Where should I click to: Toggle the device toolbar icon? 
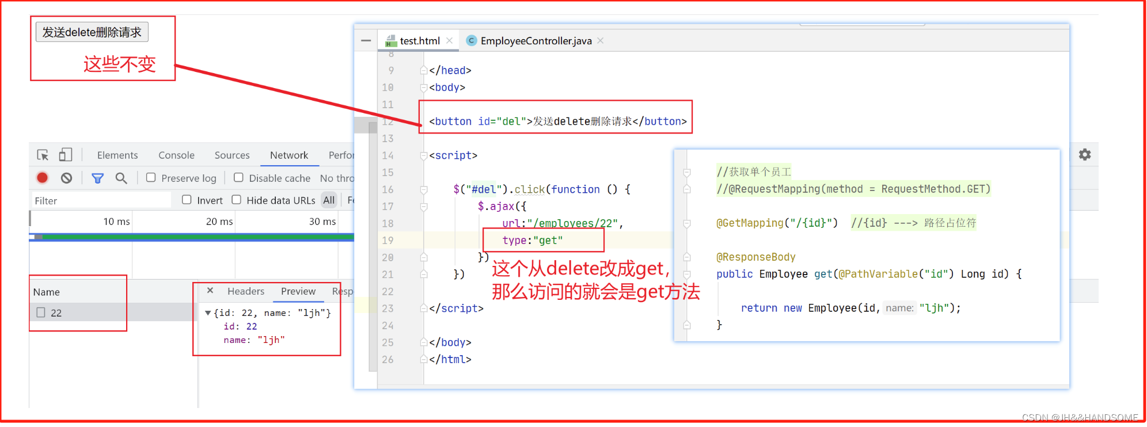pyautogui.click(x=66, y=155)
